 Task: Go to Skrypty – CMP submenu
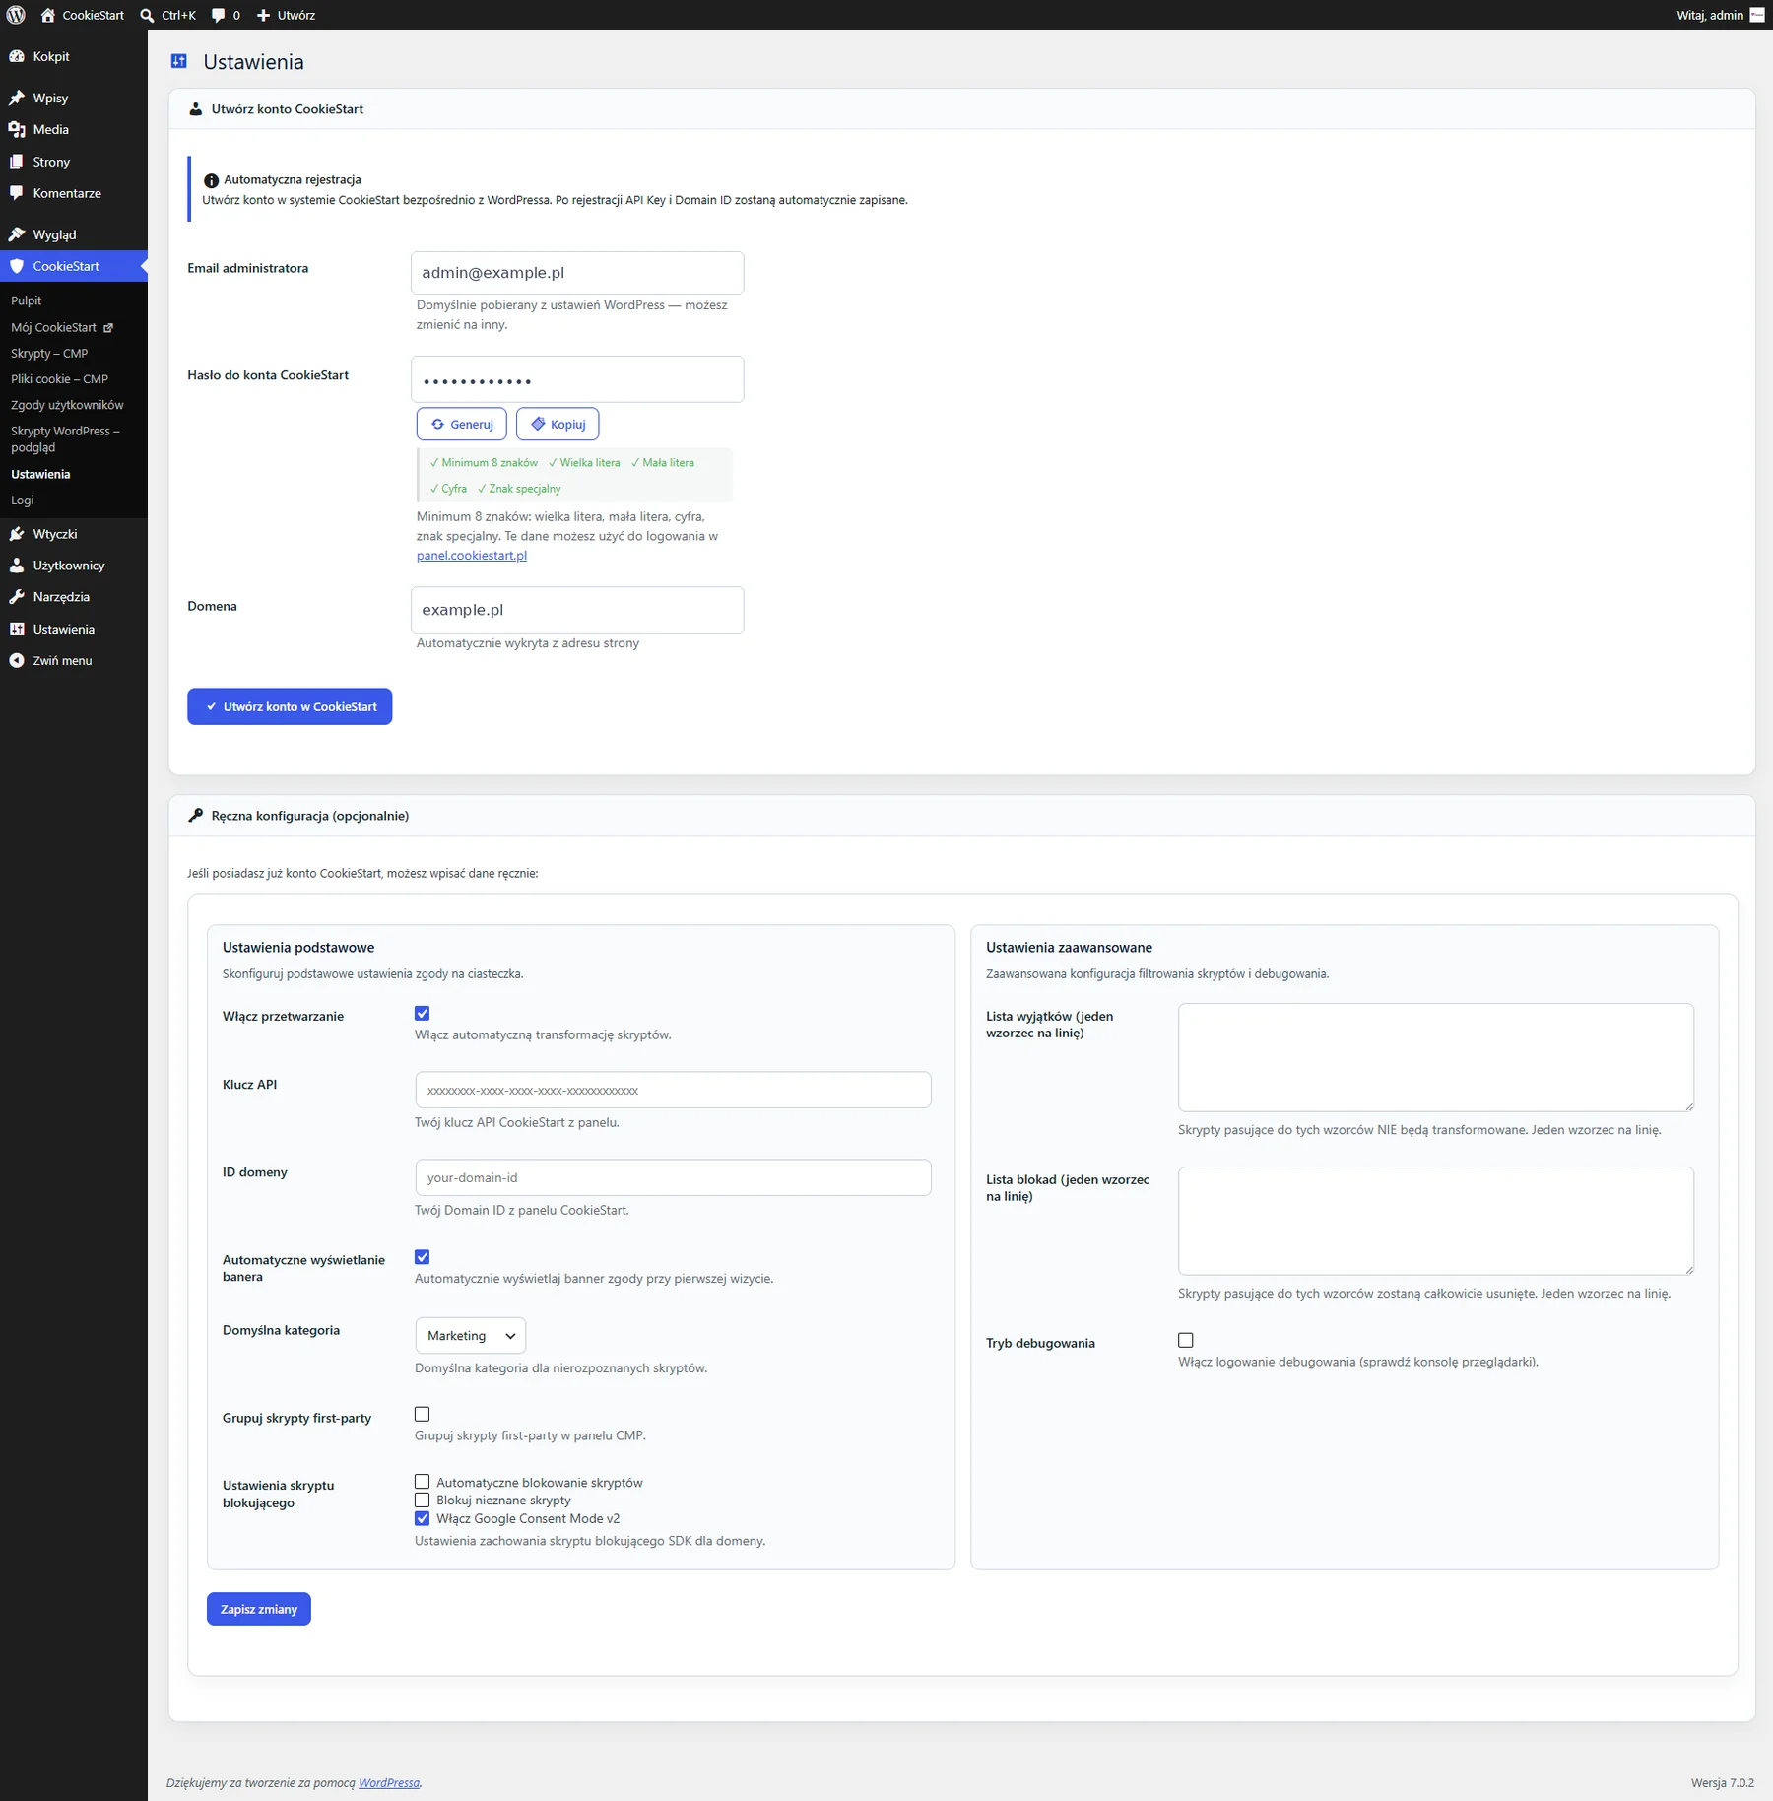pos(49,353)
